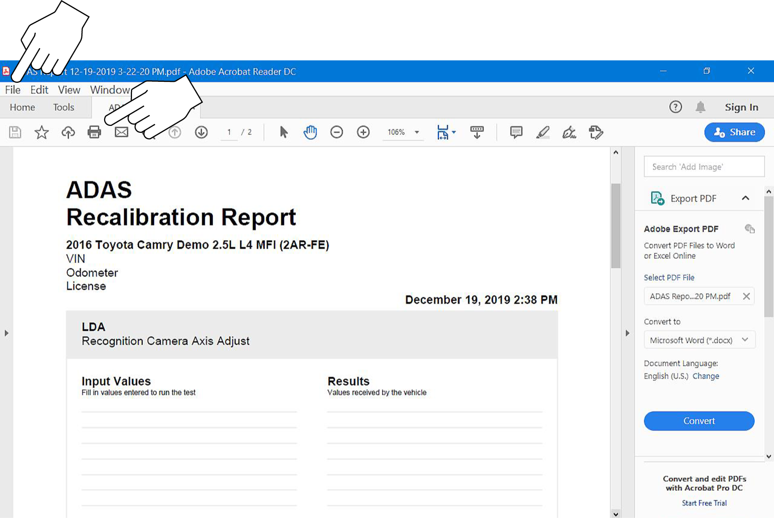
Task: Open the Convert to format dropdown
Action: 745,340
